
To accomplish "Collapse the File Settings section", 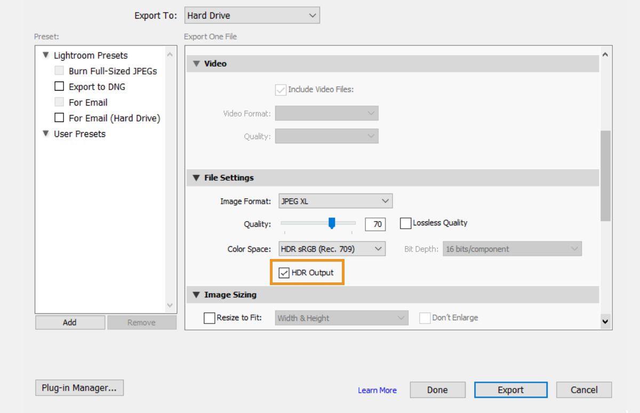I will coord(196,177).
